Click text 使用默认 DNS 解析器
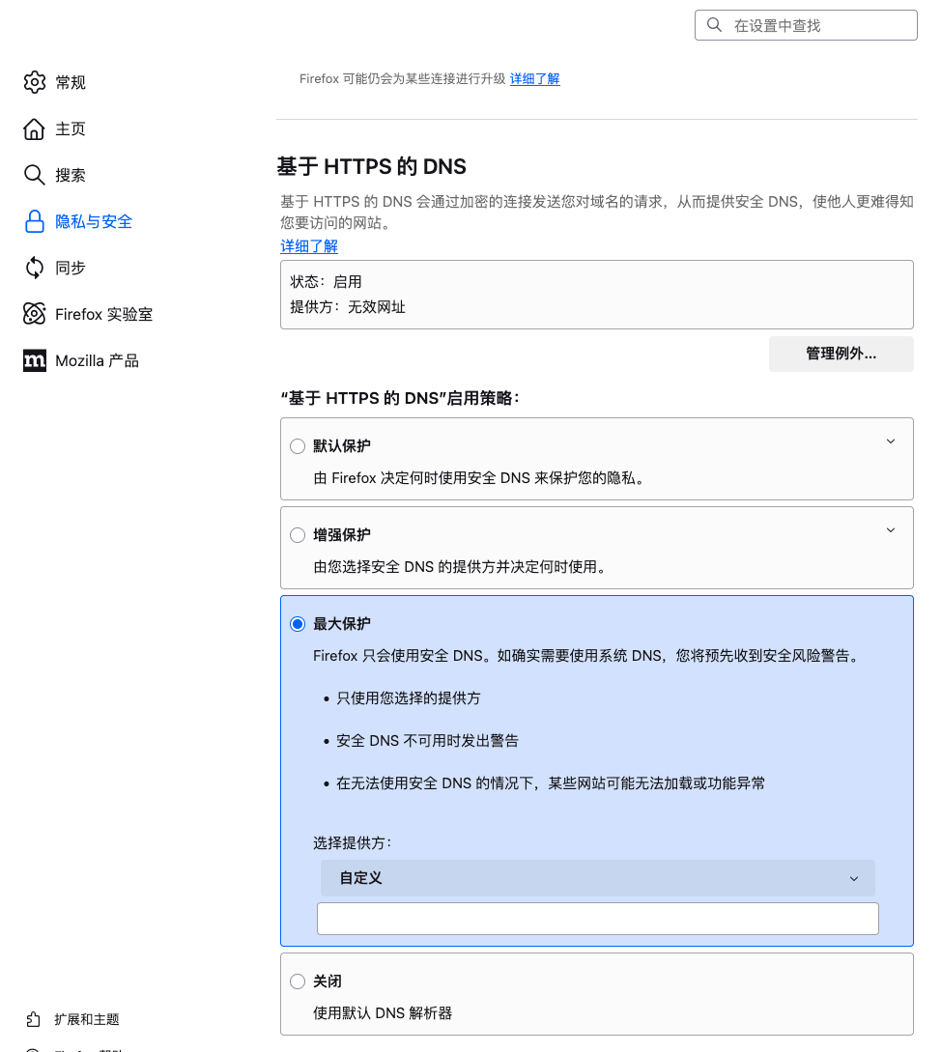This screenshot has width=941, height=1052. click(383, 1013)
